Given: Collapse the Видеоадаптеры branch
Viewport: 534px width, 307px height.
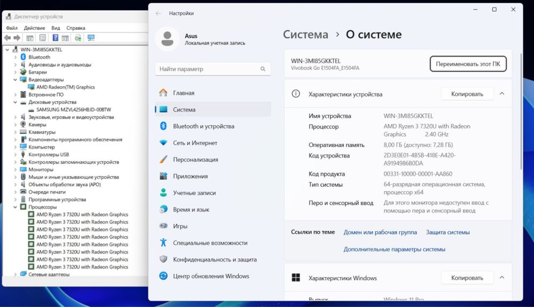Looking at the screenshot, I should (x=15, y=80).
